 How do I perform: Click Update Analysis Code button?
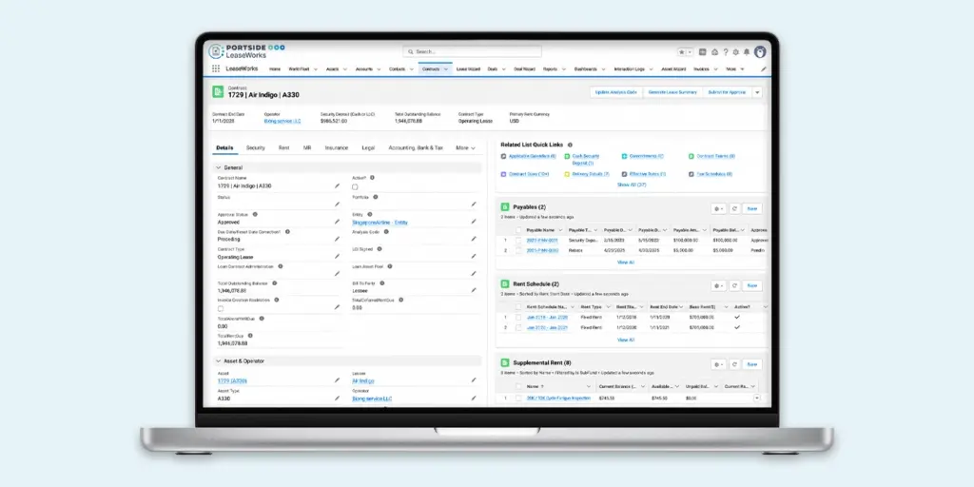[616, 92]
